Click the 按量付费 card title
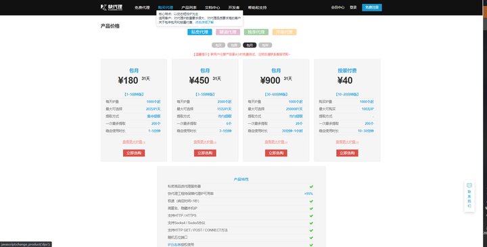Image resolution: width=487 pixels, height=247 pixels. coord(347,70)
